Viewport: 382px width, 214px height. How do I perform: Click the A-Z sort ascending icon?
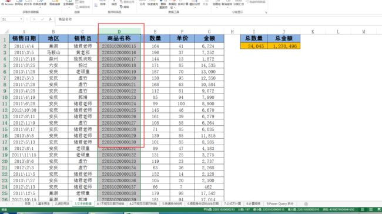[96, 5]
